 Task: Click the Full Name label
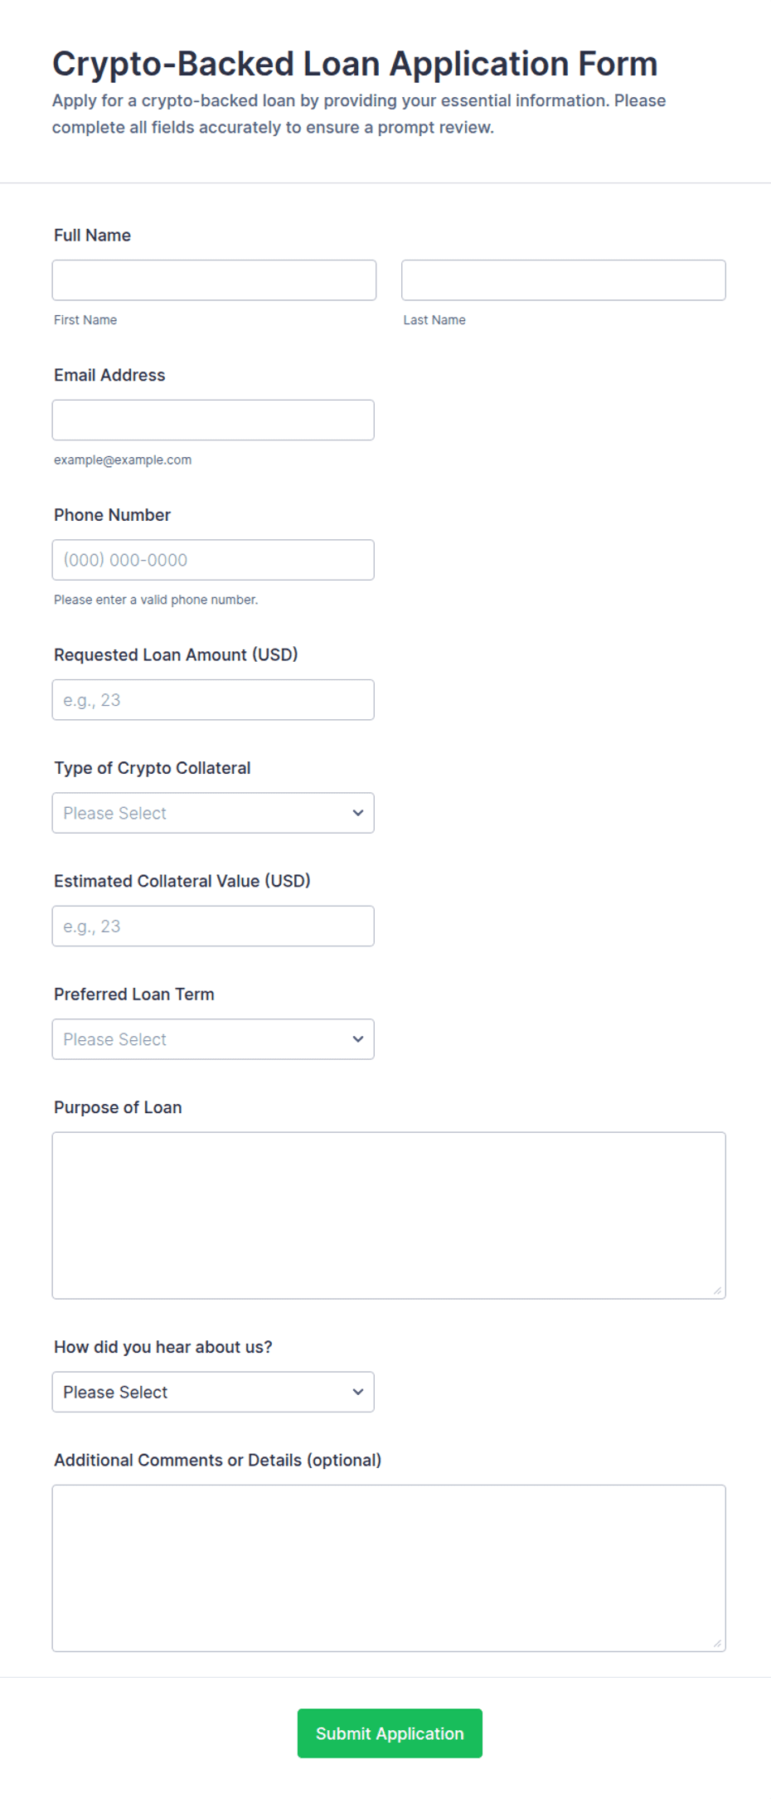tap(92, 236)
